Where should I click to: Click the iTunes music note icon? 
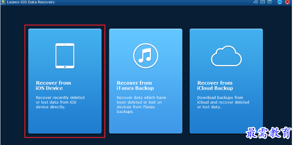click(x=145, y=56)
